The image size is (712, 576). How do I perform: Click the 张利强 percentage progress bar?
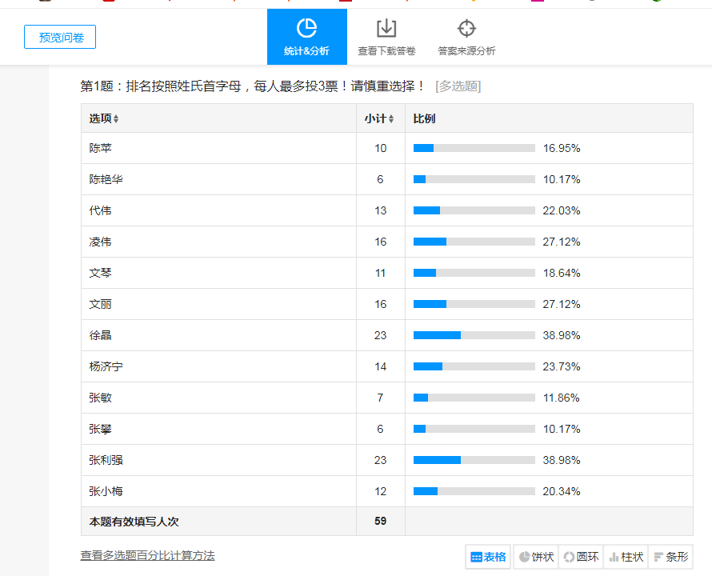coord(474,460)
